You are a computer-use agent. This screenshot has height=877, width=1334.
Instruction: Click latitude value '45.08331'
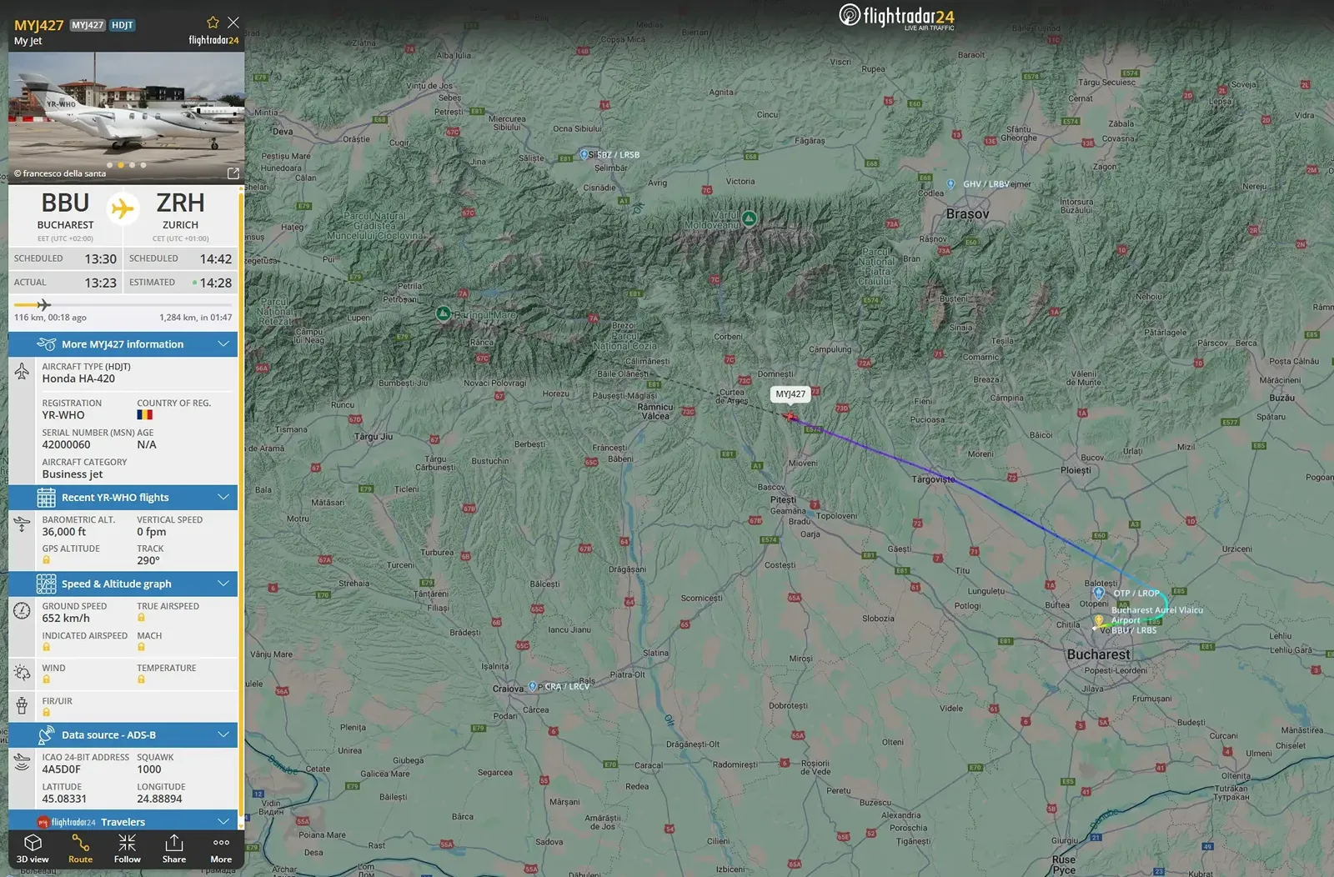[64, 799]
